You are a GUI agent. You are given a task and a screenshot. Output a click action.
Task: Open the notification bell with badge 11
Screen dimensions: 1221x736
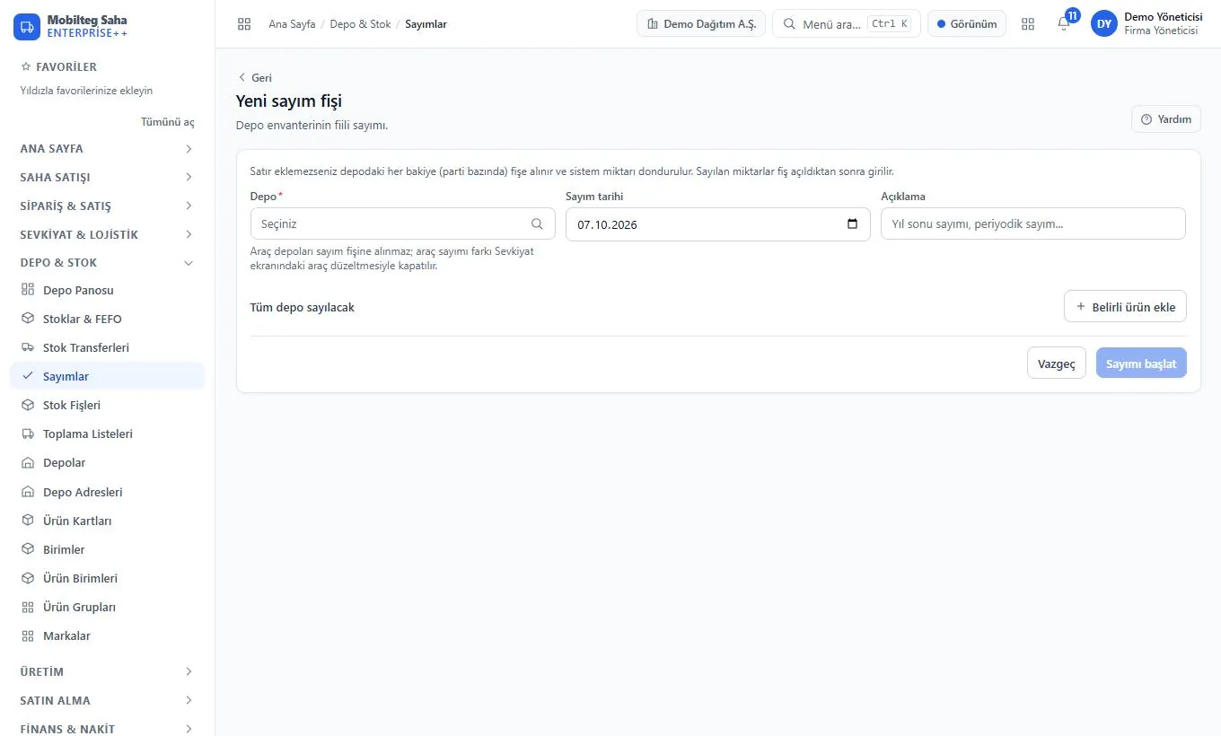point(1064,24)
